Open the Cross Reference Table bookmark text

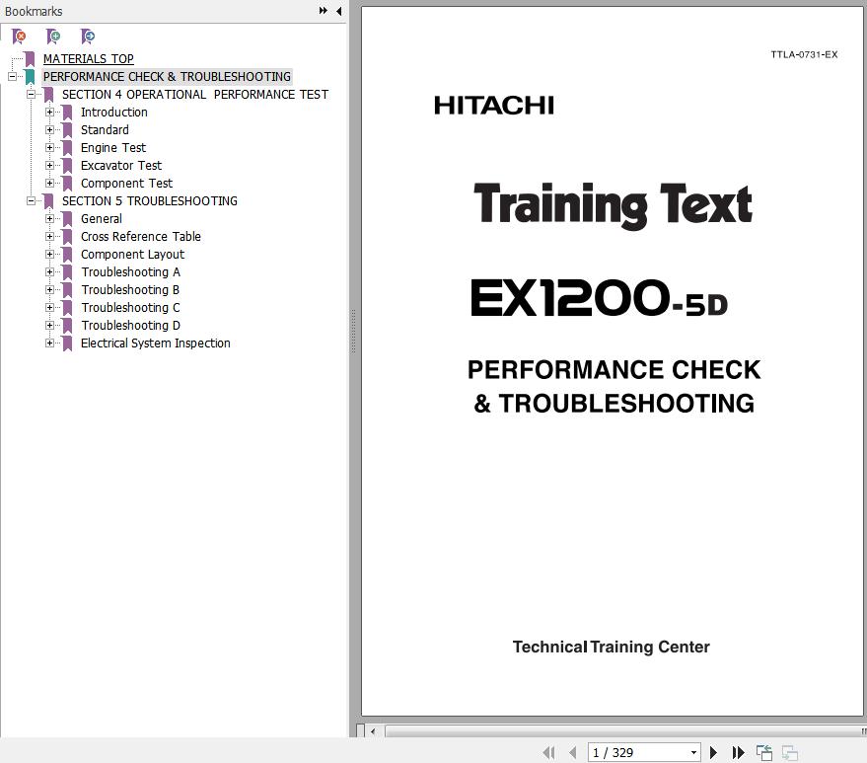coord(141,236)
